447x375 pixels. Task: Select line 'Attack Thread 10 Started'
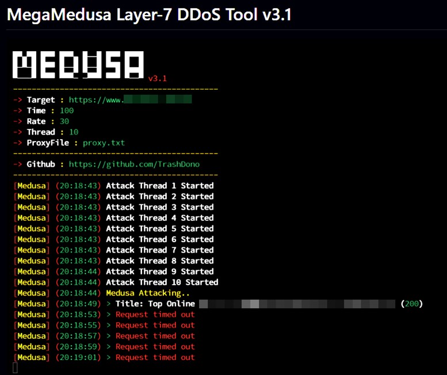pos(162,282)
